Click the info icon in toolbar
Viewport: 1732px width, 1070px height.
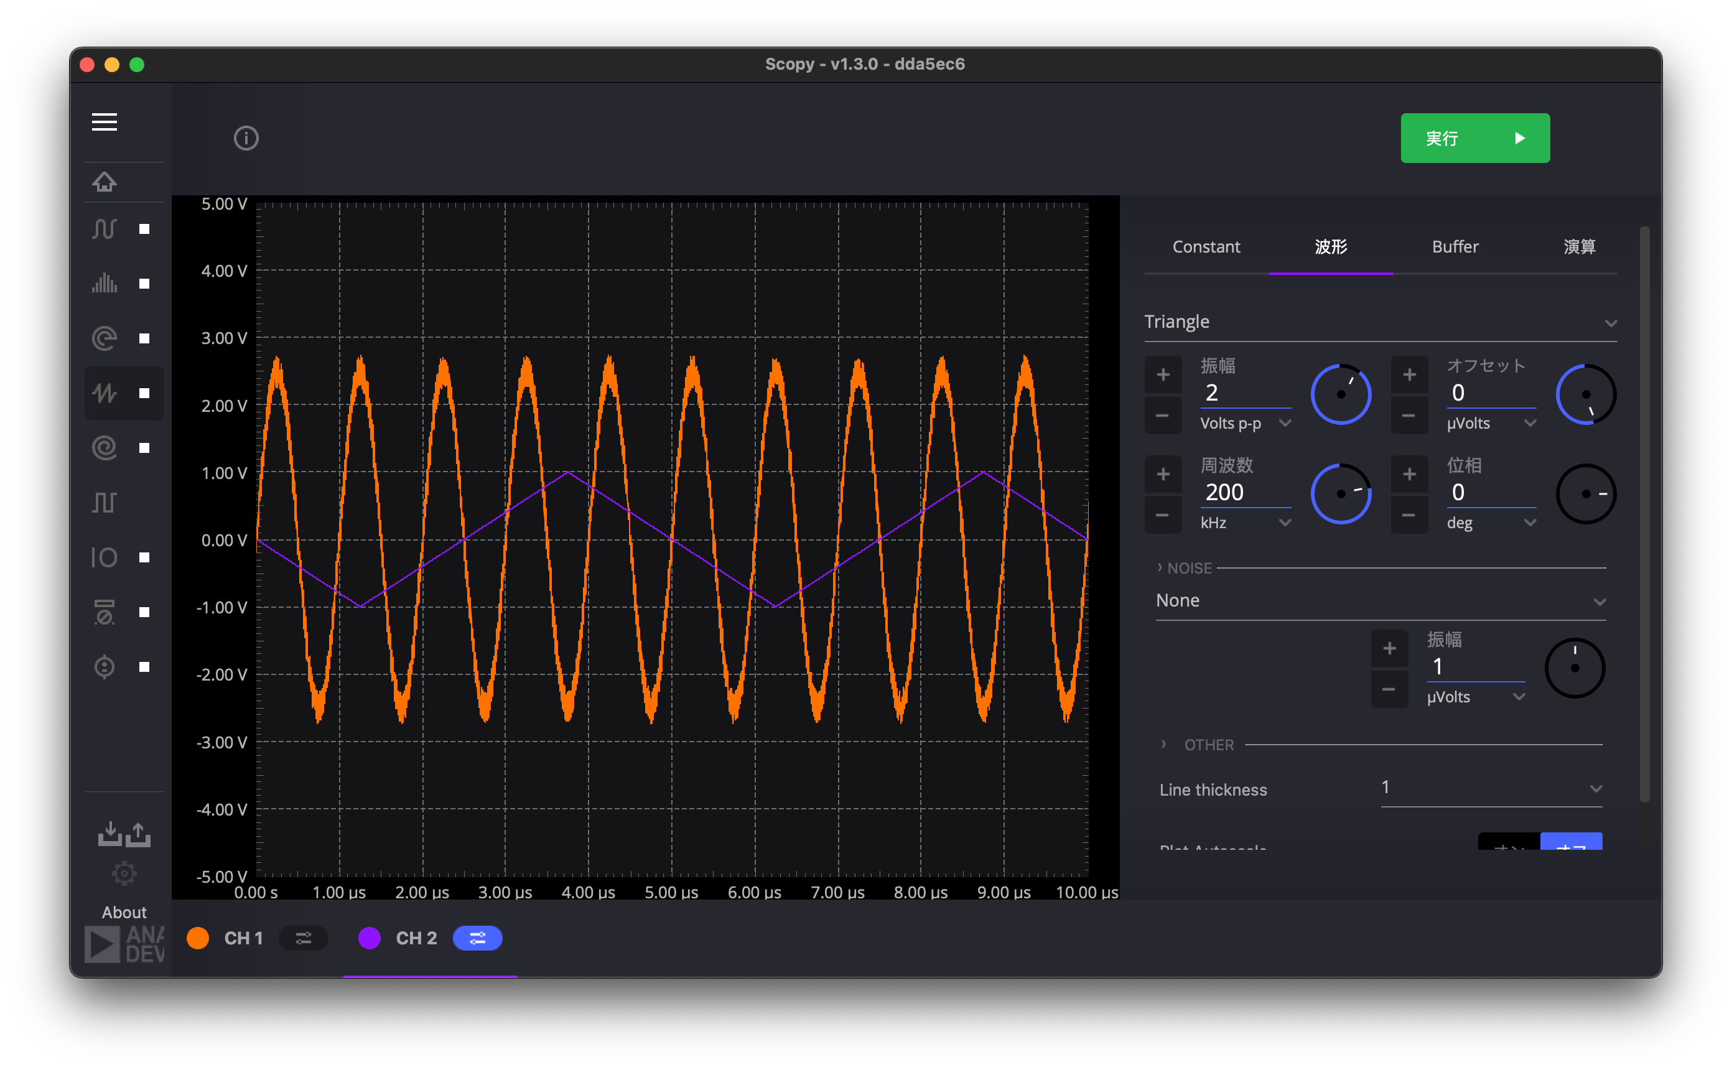246,138
